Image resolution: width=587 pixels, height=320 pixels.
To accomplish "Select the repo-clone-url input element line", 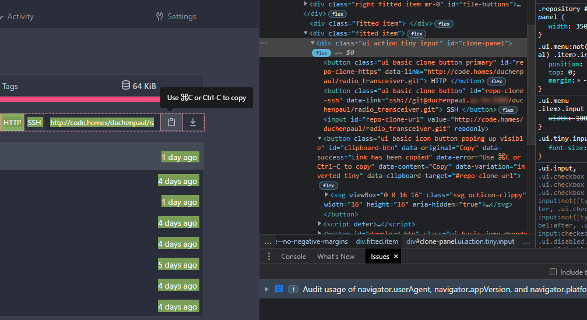I will point(423,124).
